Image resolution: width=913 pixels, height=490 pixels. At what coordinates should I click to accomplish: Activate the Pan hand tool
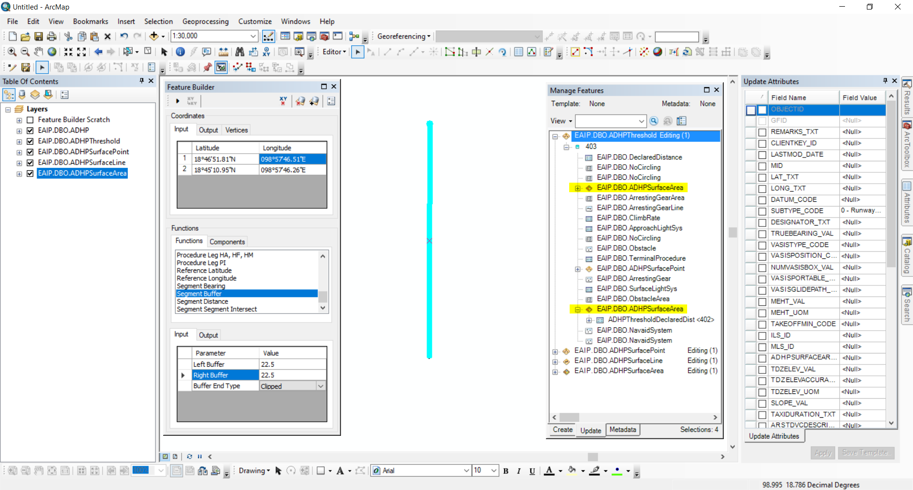point(39,52)
